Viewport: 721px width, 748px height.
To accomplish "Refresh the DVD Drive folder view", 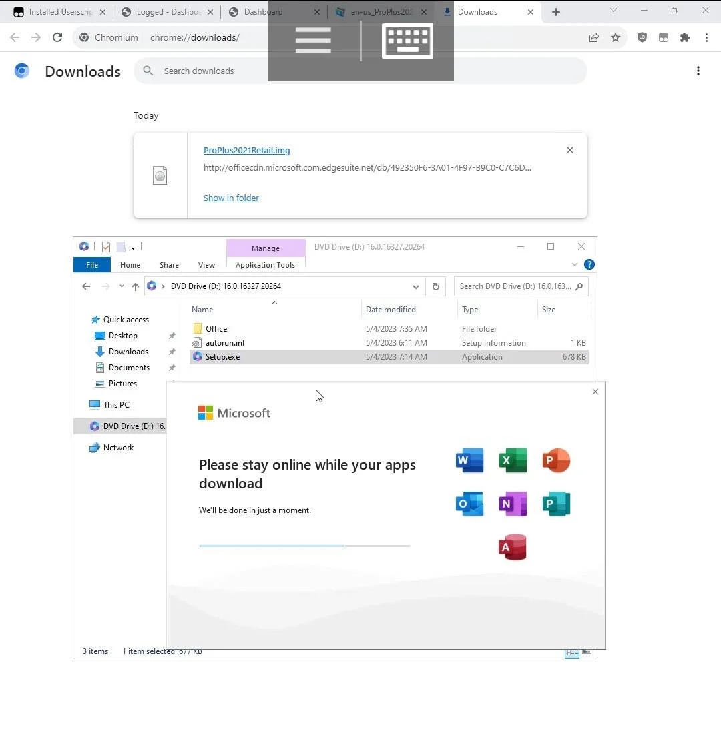I will tap(436, 287).
